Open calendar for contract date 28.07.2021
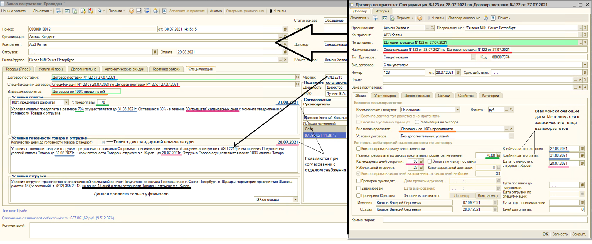This screenshot has width=592, height=244. [x=458, y=73]
